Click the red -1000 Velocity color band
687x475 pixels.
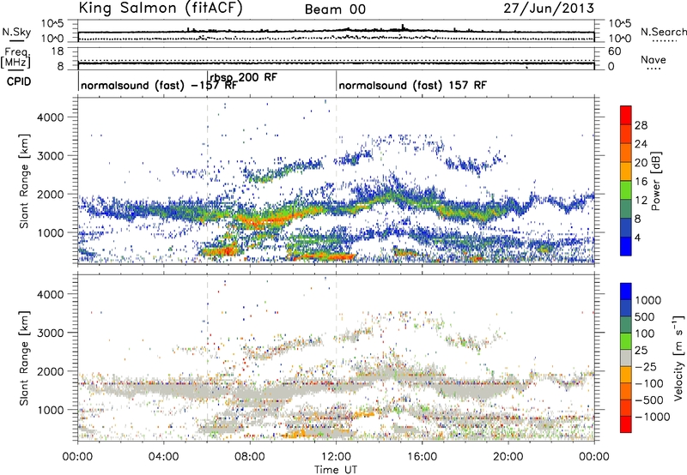(x=626, y=424)
